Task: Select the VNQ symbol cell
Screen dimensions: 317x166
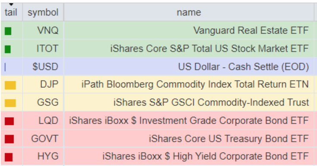Action: pyautogui.click(x=43, y=30)
